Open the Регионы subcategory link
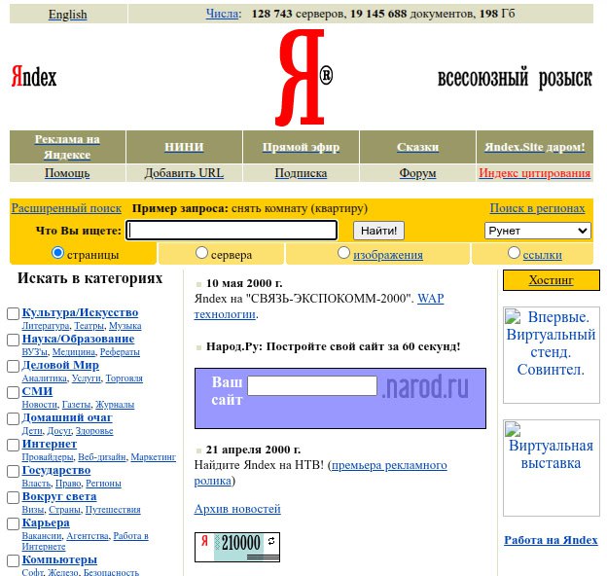Viewport: 607px width, 576px height. (103, 484)
